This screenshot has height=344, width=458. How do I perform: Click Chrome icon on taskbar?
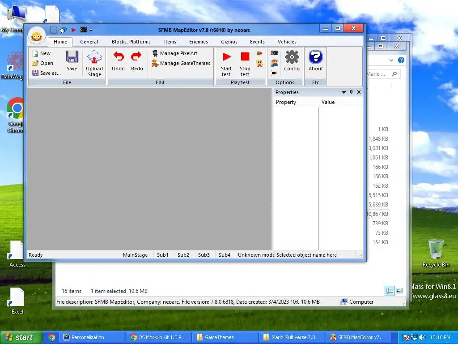point(51,337)
